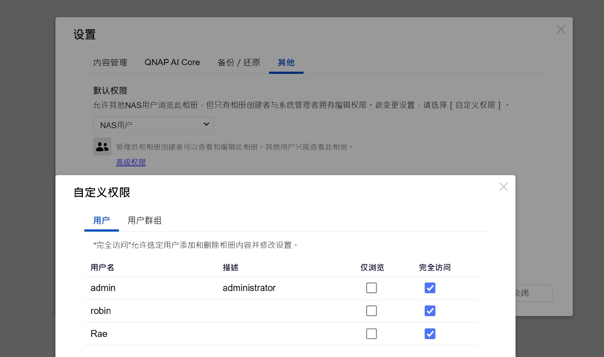Click the 关闭 button
604x357 pixels.
point(523,293)
